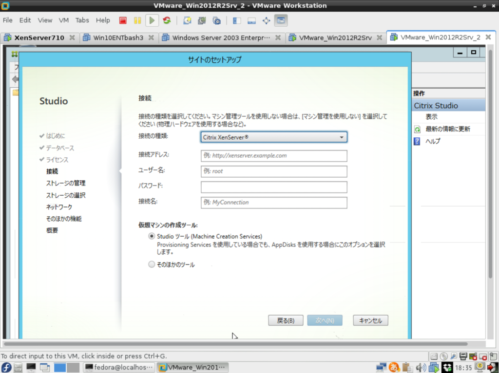499x373 pixels.
Task: Click the refresh icon beside 最新の情報に更新
Action: [417, 129]
